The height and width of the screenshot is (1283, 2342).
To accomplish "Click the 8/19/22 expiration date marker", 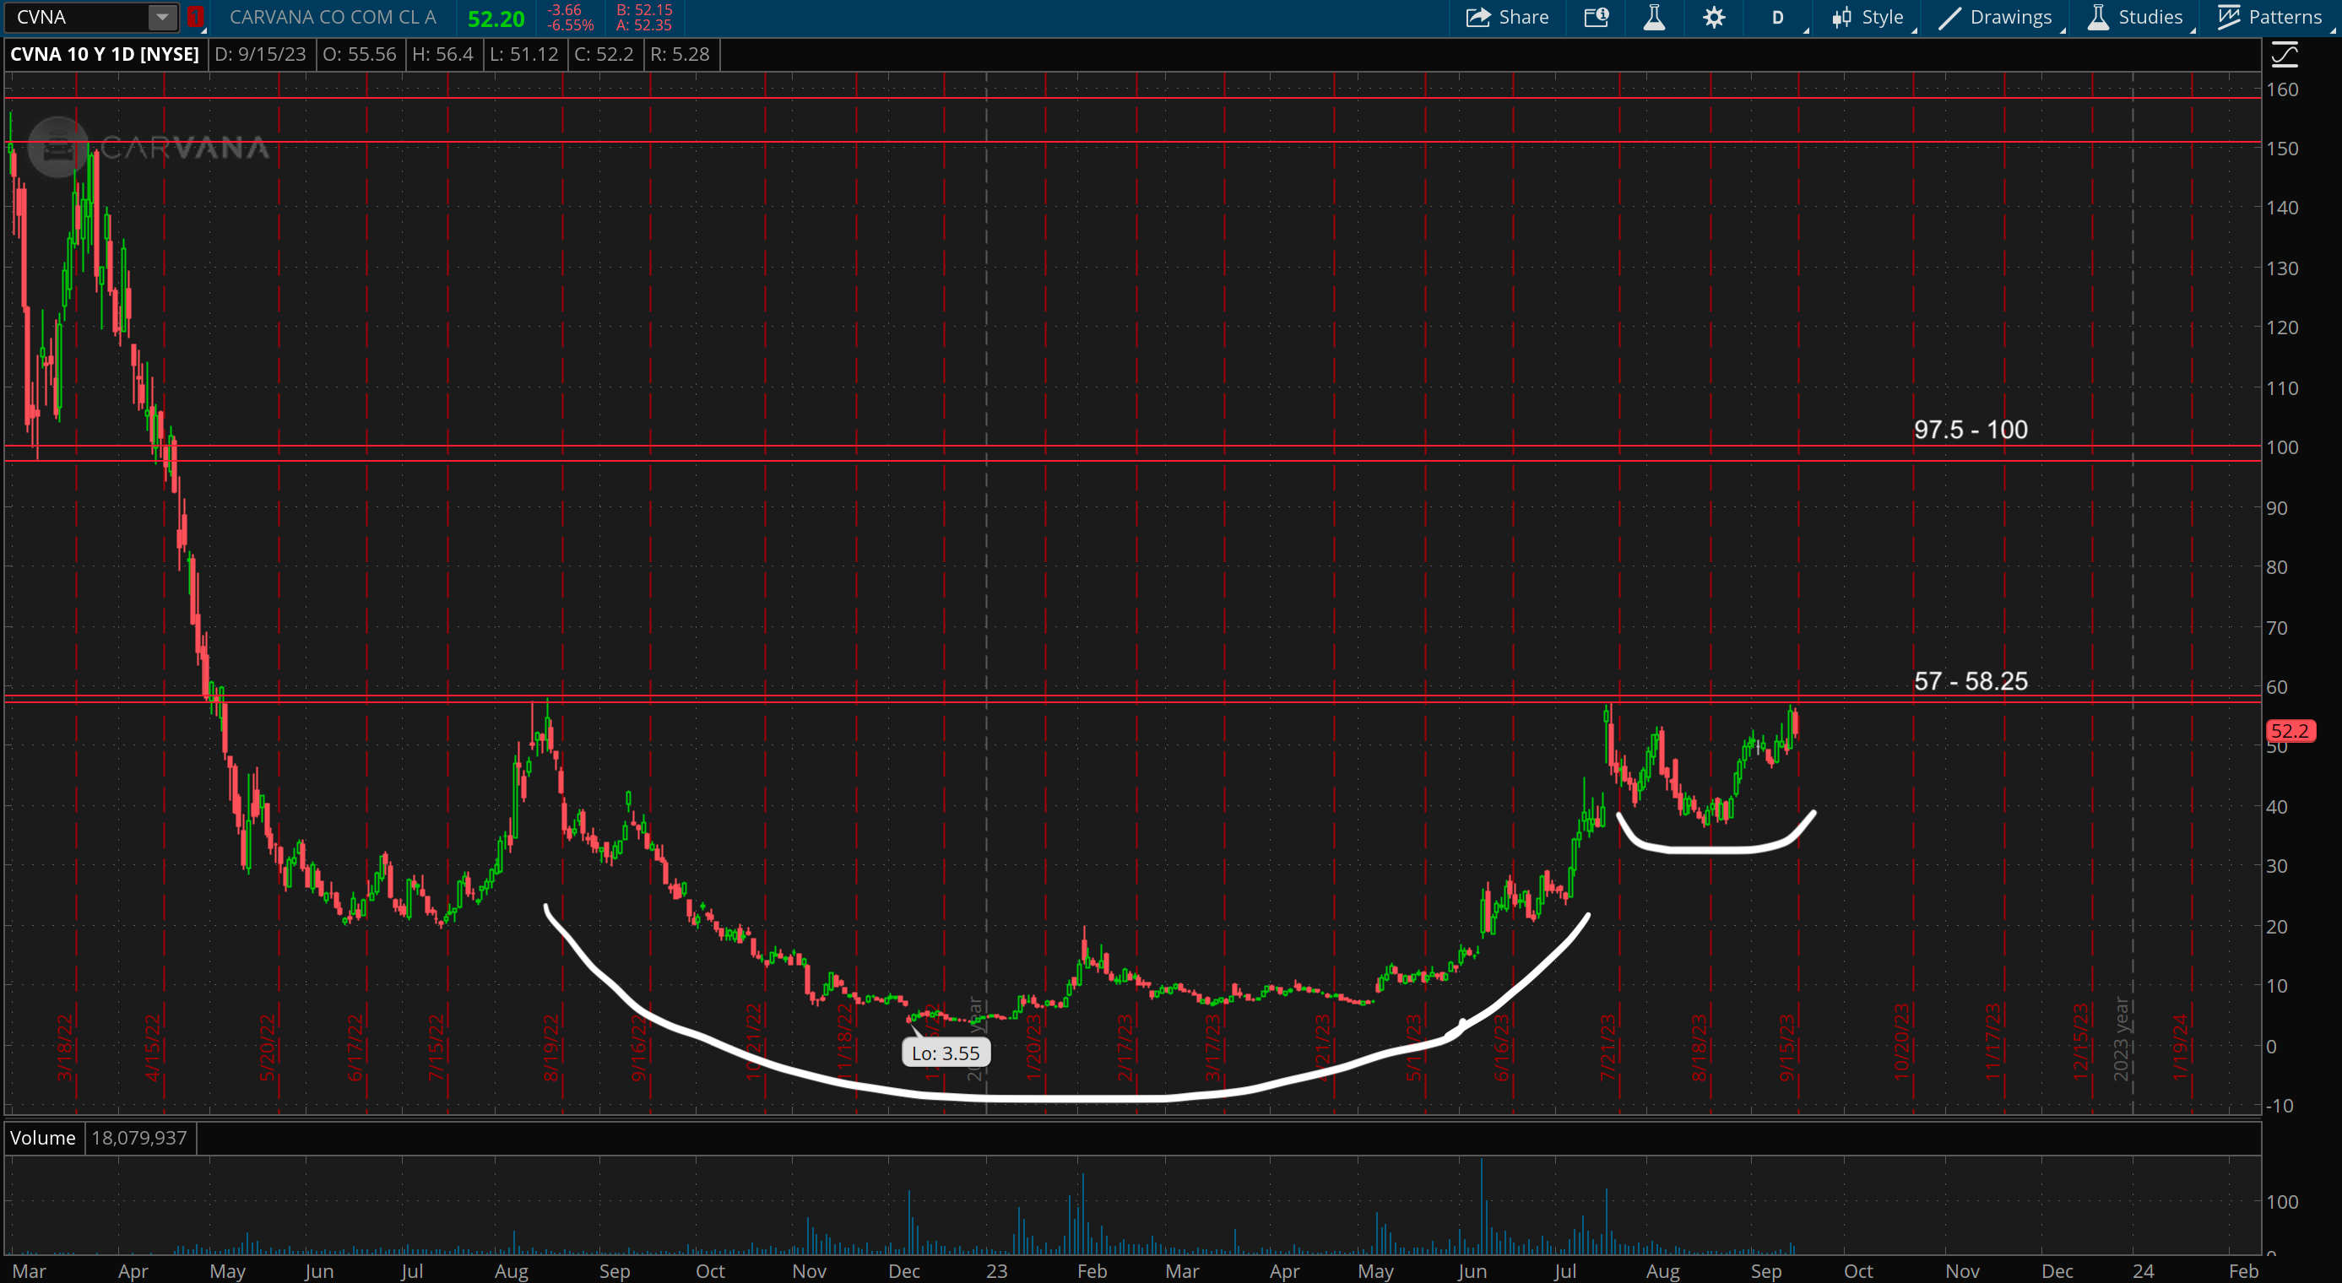I will (551, 1047).
